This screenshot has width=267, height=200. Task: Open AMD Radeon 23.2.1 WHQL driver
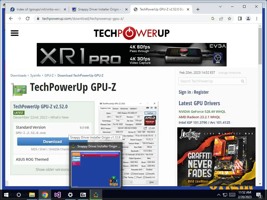tap(199, 117)
